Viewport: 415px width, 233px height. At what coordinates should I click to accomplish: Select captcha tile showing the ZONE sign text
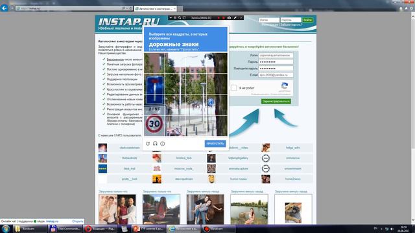pyautogui.click(x=154, y=105)
